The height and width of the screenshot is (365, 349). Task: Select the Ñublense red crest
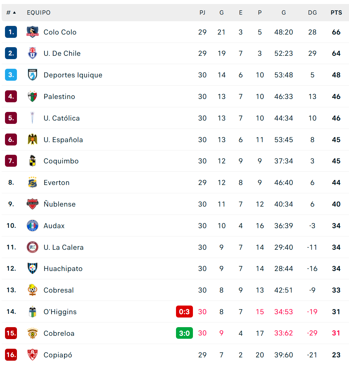pos(32,204)
